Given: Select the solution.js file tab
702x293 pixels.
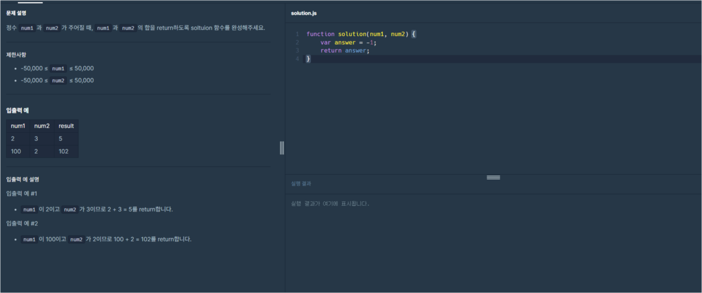Looking at the screenshot, I should click(304, 13).
